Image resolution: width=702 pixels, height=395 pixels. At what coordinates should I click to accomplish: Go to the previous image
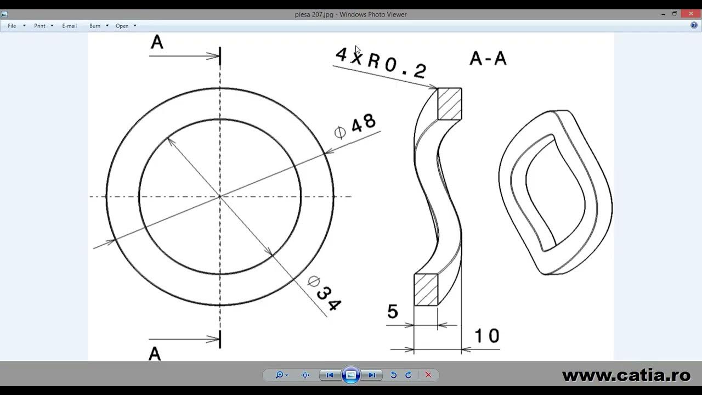pyautogui.click(x=330, y=375)
